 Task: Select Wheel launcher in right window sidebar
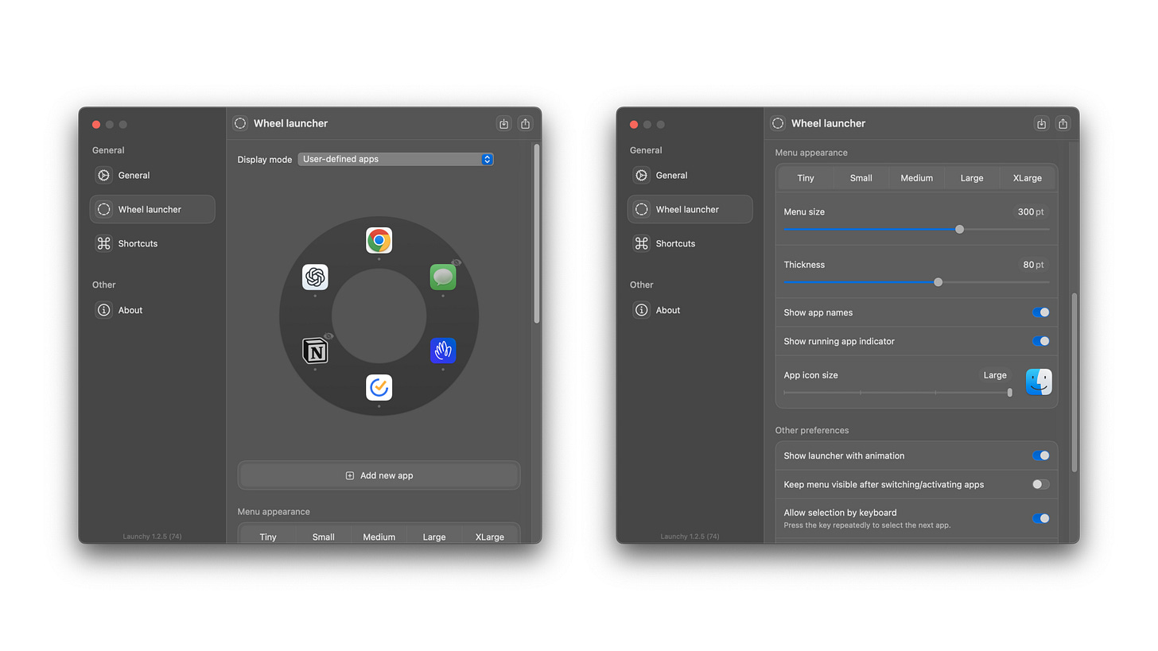(x=690, y=209)
